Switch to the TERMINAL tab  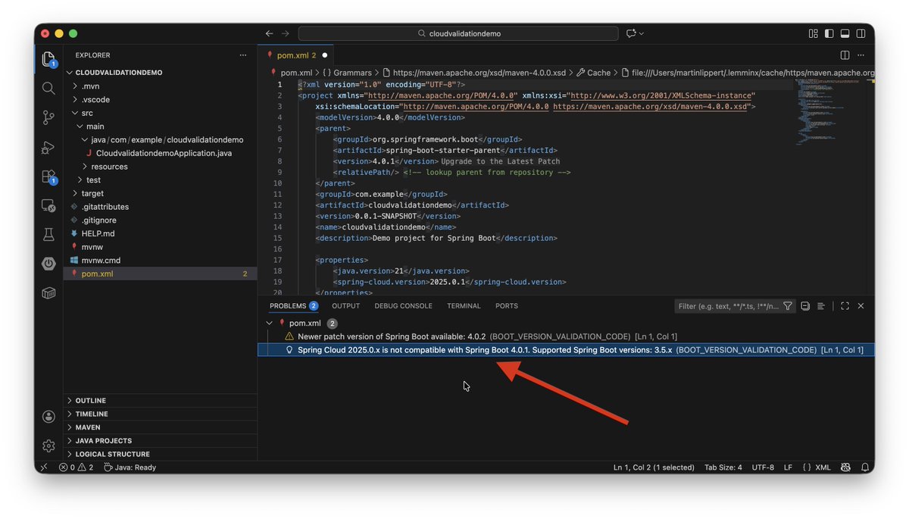(464, 306)
